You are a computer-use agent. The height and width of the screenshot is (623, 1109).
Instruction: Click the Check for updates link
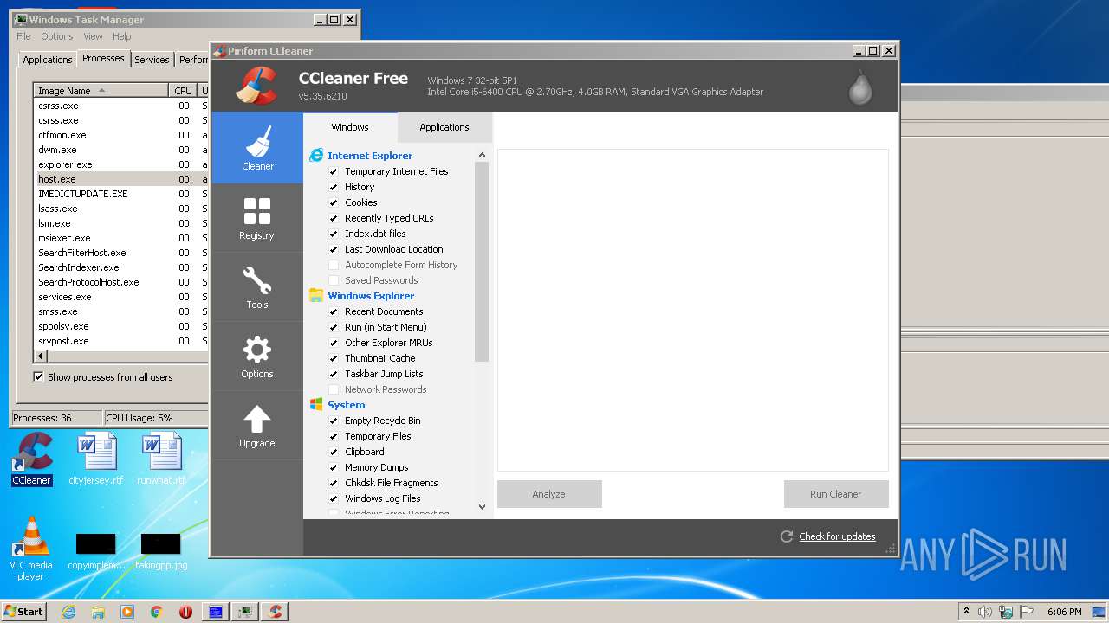point(837,536)
